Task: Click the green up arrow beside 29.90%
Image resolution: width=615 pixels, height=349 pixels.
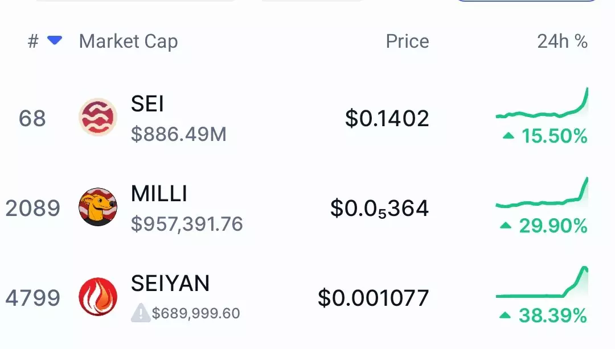Action: [x=506, y=226]
